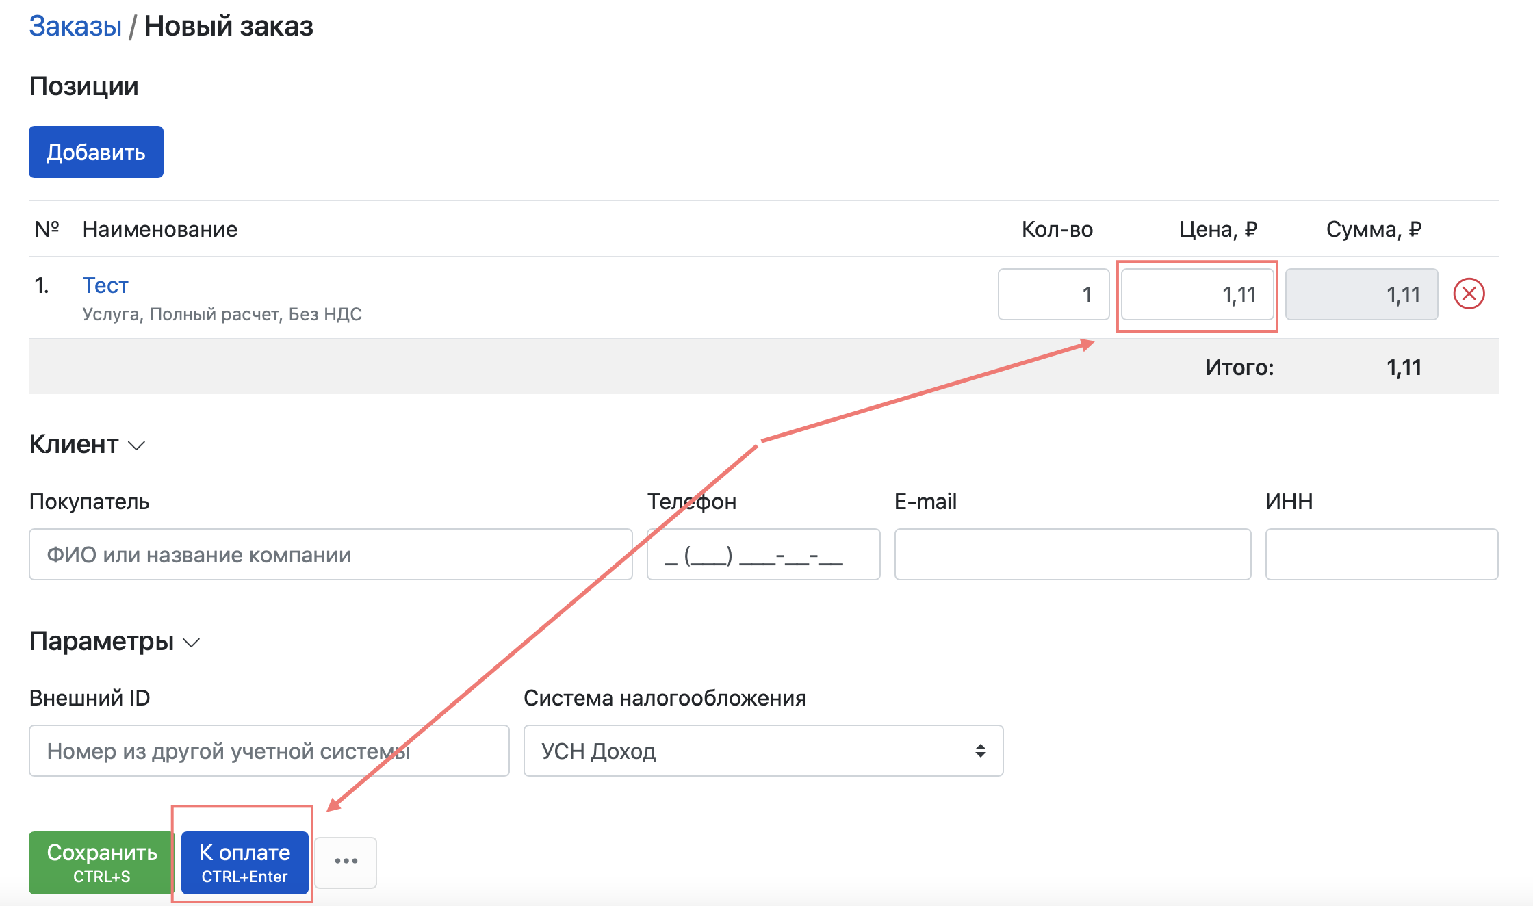Click the Итого total value 1,11
Screen dimensions: 1533x906
pos(1404,367)
